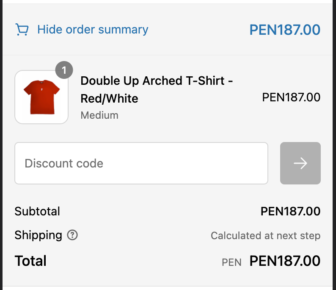Click the Medium size label
This screenshot has height=290, width=336.
[x=99, y=115]
